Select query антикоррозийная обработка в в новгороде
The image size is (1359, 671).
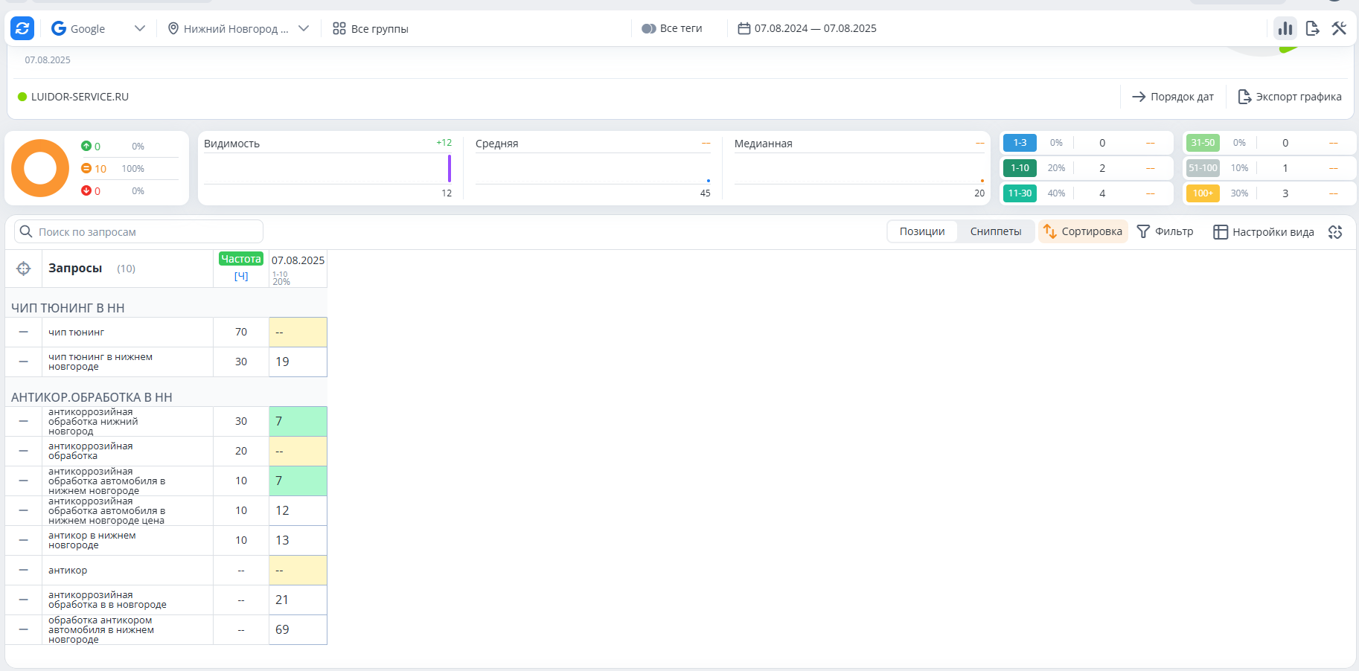point(107,600)
